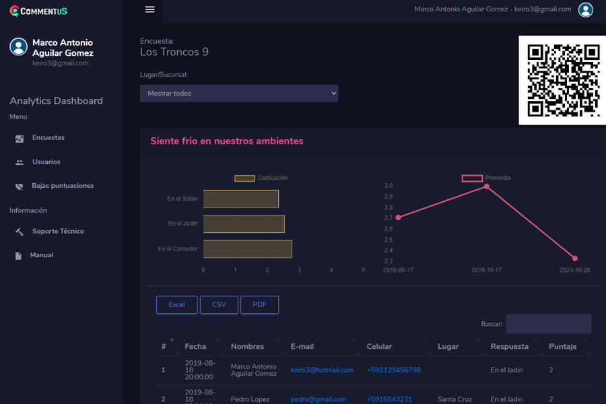Toggle the Calificación legend in bar chart
The image size is (606, 404).
(x=261, y=178)
